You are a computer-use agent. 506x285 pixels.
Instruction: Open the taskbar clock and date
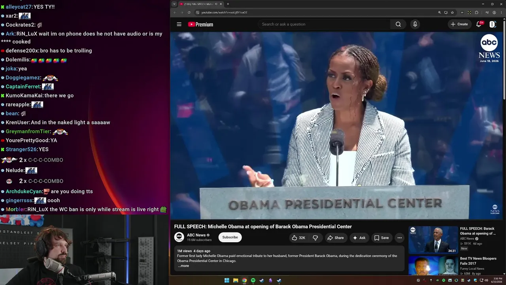coord(497,280)
